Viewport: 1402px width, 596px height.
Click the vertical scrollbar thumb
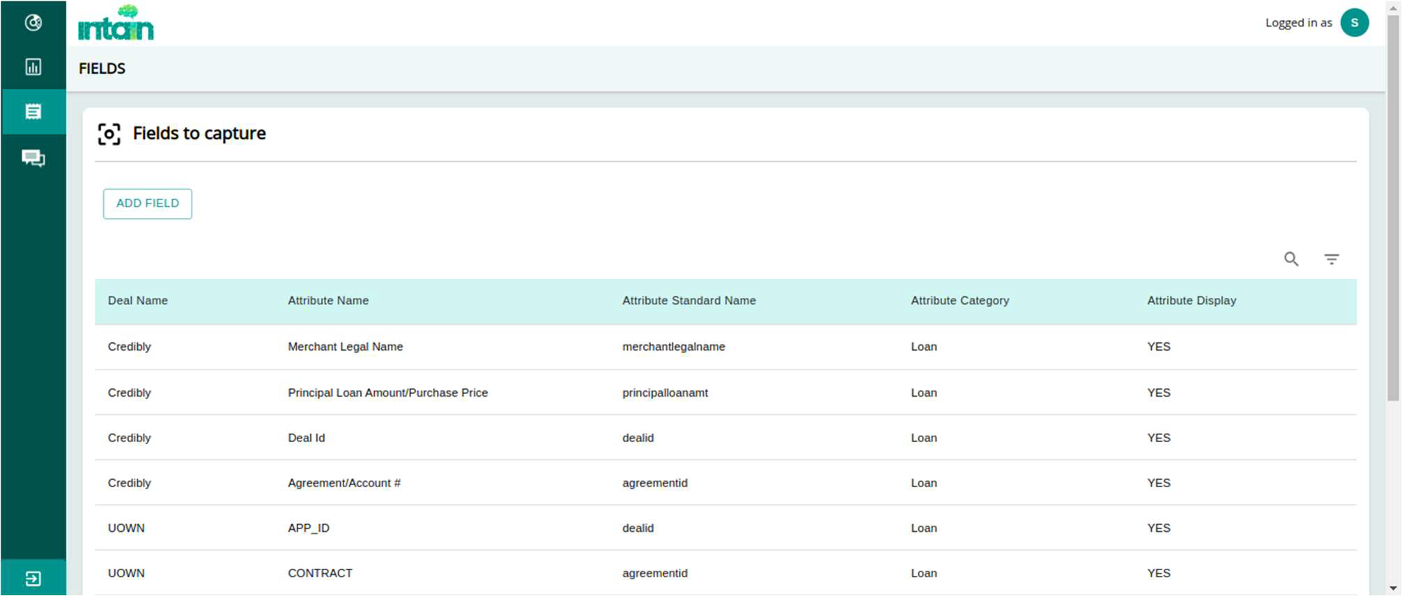click(1393, 209)
